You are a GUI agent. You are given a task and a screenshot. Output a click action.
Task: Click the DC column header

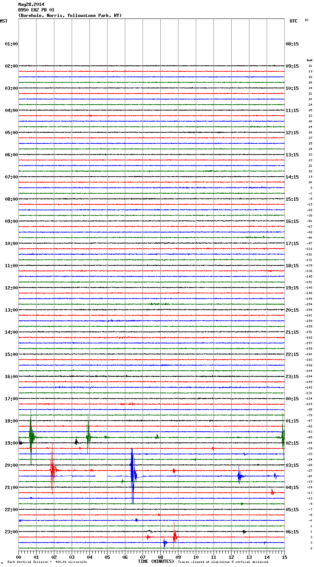pos(307,20)
